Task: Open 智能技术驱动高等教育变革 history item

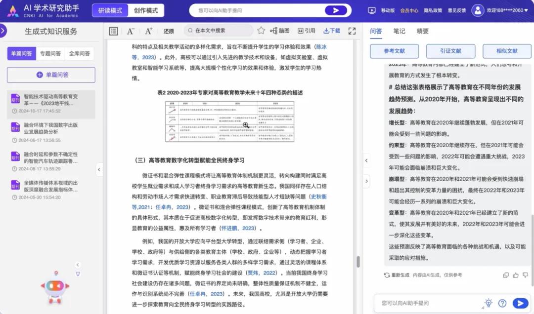Action: pyautogui.click(x=51, y=104)
